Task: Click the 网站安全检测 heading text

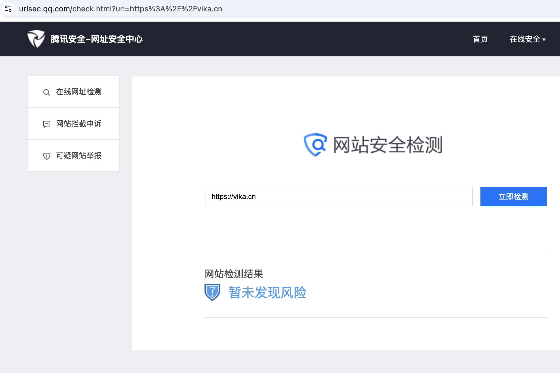Action: pos(388,145)
